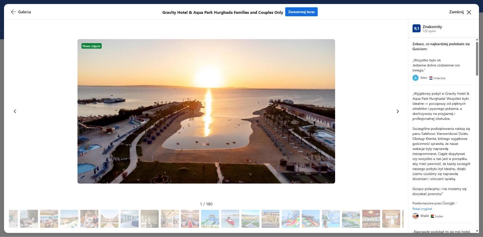Click the Artur reviewer name
483x237 pixels.
(424, 78)
